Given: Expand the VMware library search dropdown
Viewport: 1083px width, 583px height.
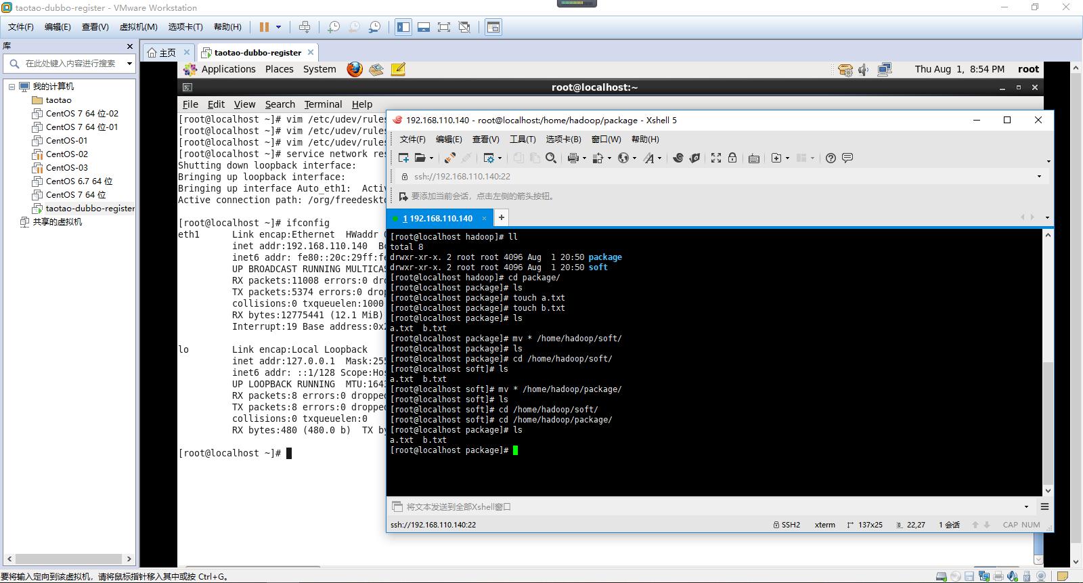Looking at the screenshot, I should point(129,64).
